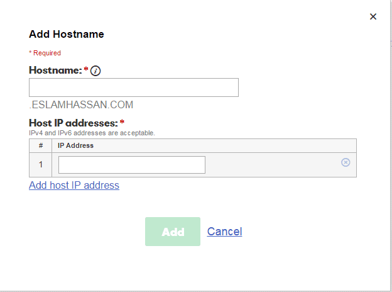Click the IPv4 and IPv6 hint text
This screenshot has height=292, width=392.
[x=92, y=133]
